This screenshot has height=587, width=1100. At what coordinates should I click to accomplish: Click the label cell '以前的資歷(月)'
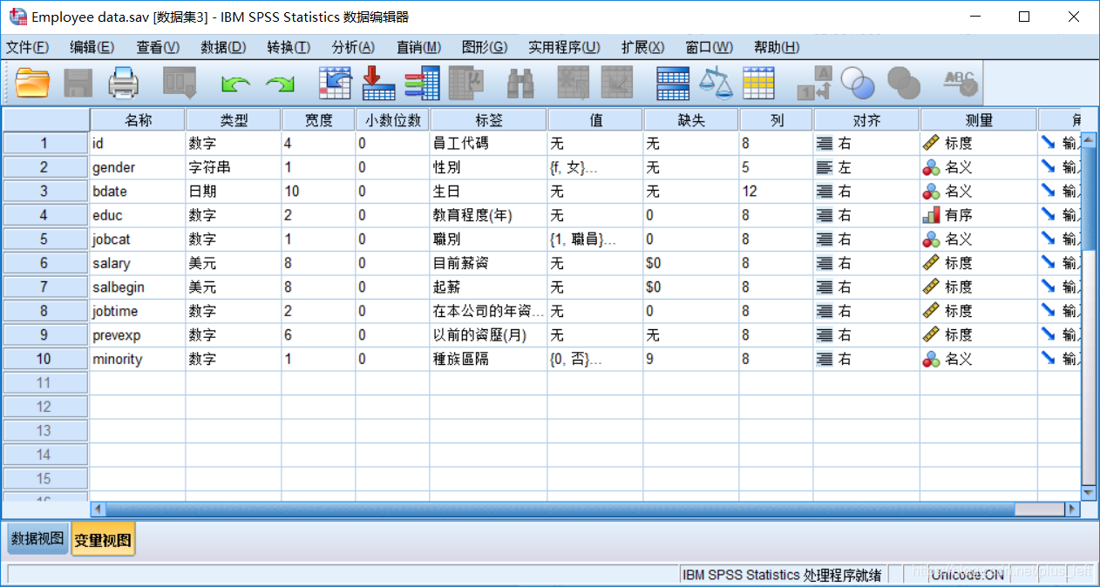[488, 334]
